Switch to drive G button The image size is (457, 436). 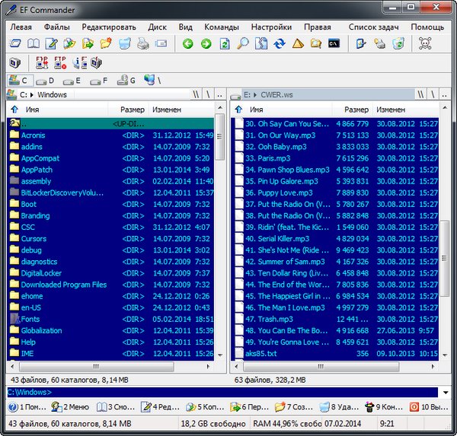125,80
